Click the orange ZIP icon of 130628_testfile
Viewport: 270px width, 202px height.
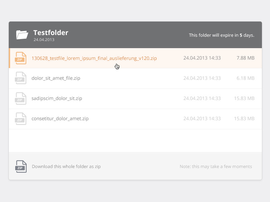pyautogui.click(x=21, y=58)
